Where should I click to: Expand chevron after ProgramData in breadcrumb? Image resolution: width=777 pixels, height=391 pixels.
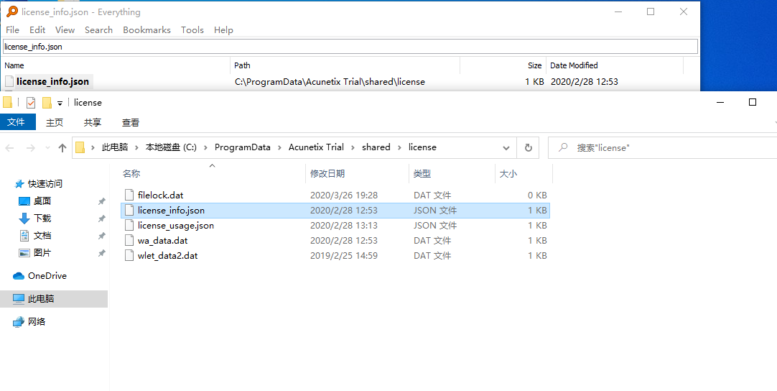click(279, 147)
